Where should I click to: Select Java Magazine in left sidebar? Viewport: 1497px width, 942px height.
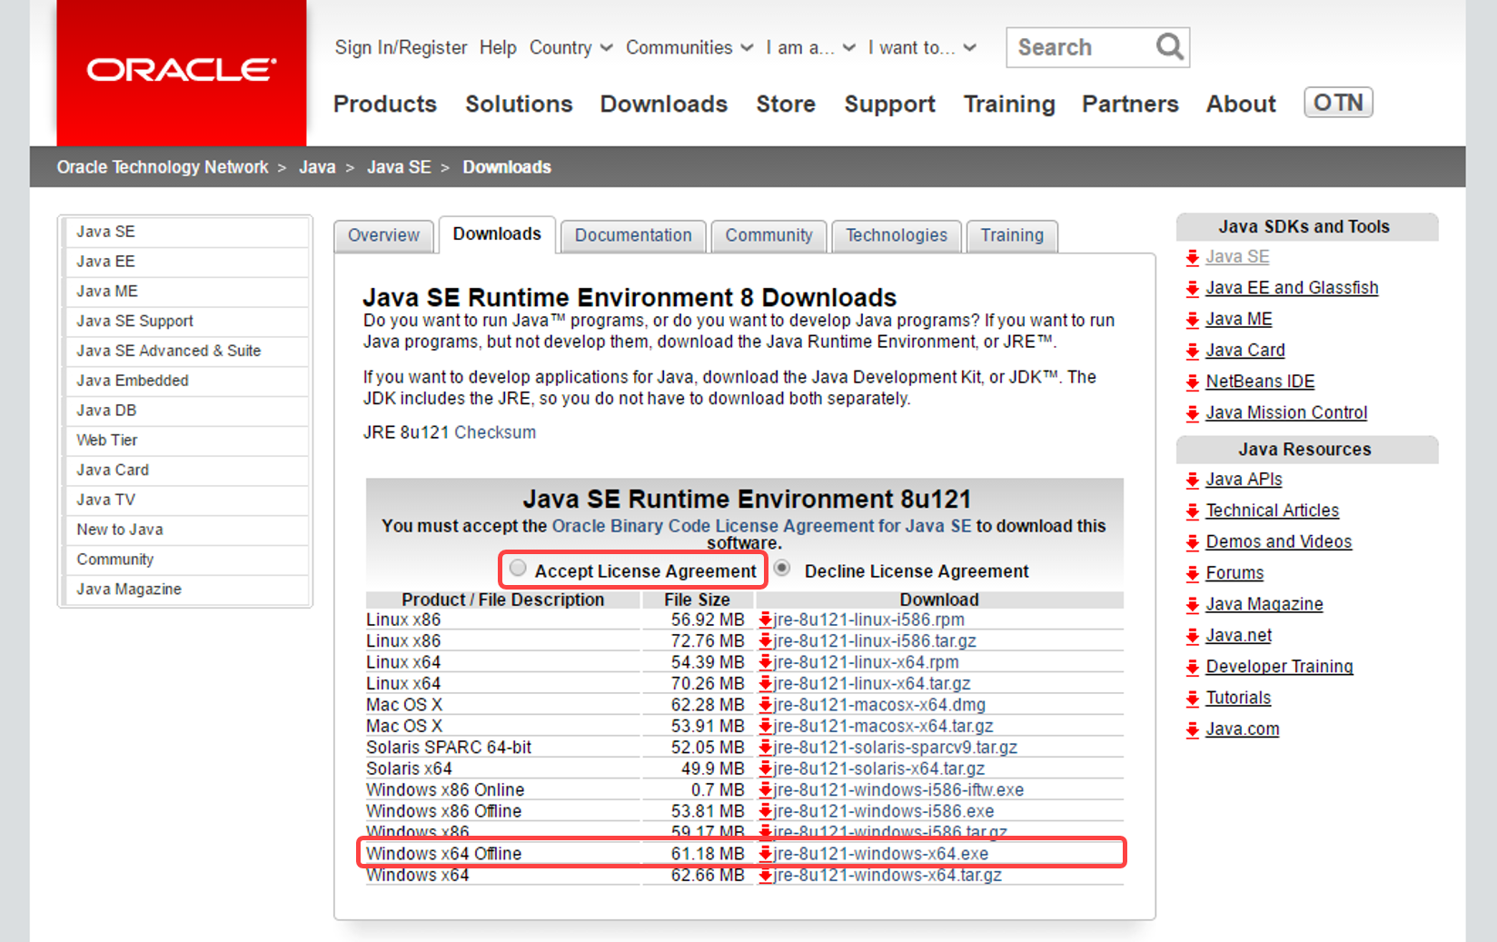click(188, 590)
